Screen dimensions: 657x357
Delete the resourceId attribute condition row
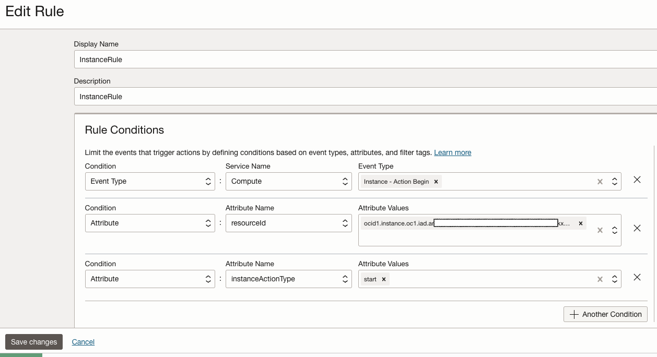(637, 228)
